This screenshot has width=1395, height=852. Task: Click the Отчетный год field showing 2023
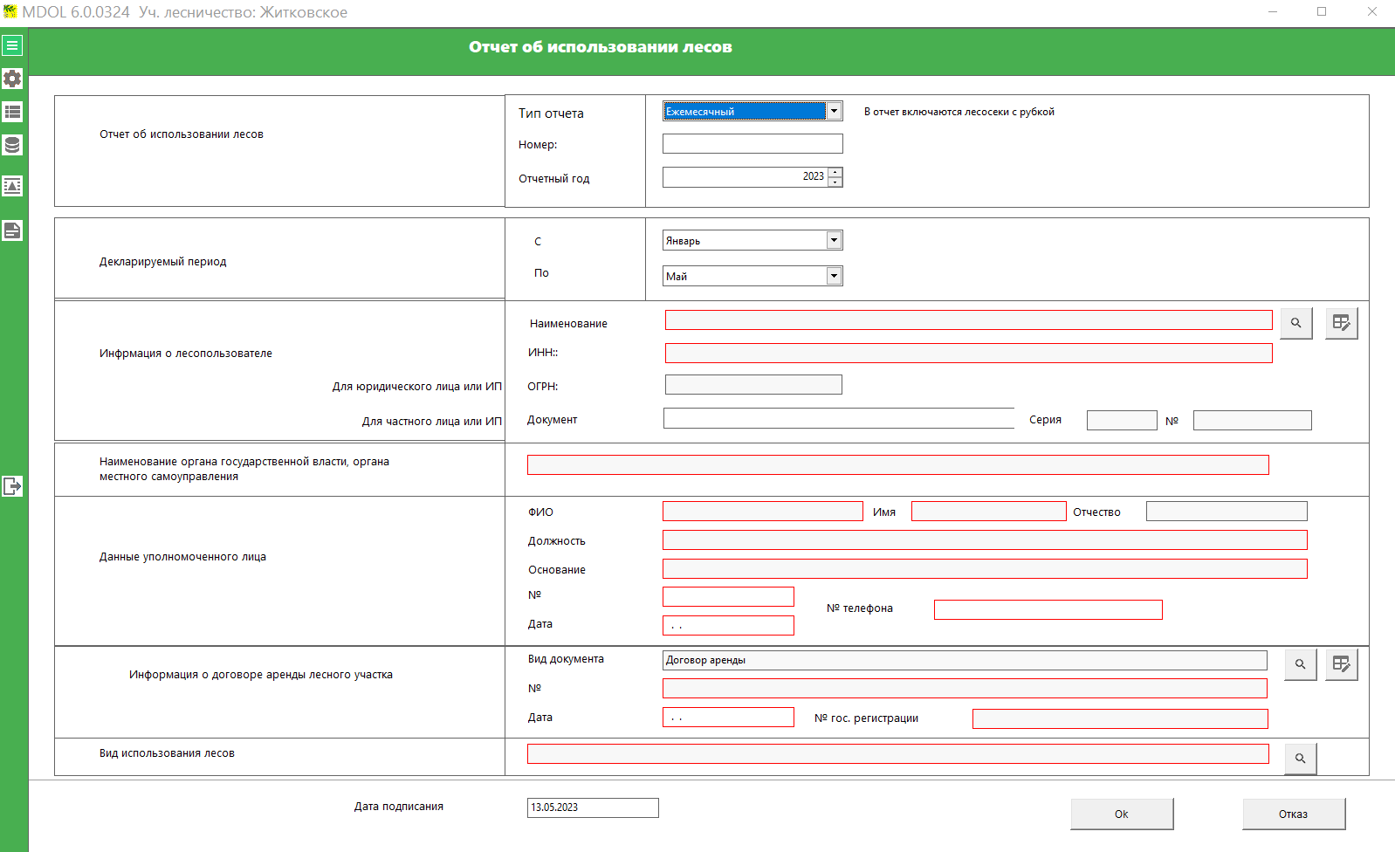point(745,177)
